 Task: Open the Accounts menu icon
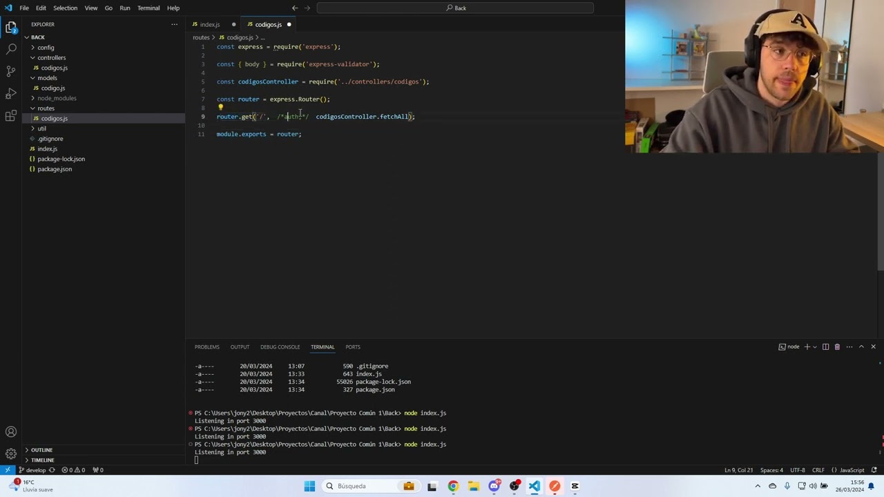pyautogui.click(x=11, y=432)
